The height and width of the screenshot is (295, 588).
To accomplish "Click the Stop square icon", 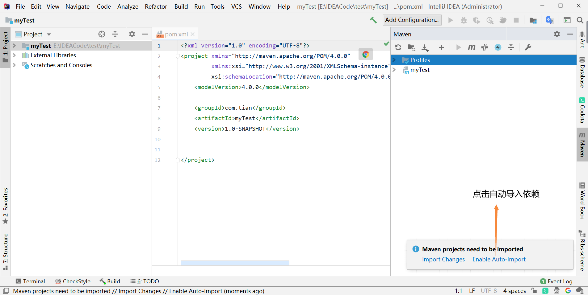I will (516, 20).
